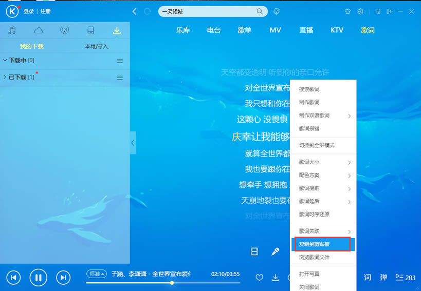
Task: Click the Kuwo K logo icon
Action: [x=12, y=11]
